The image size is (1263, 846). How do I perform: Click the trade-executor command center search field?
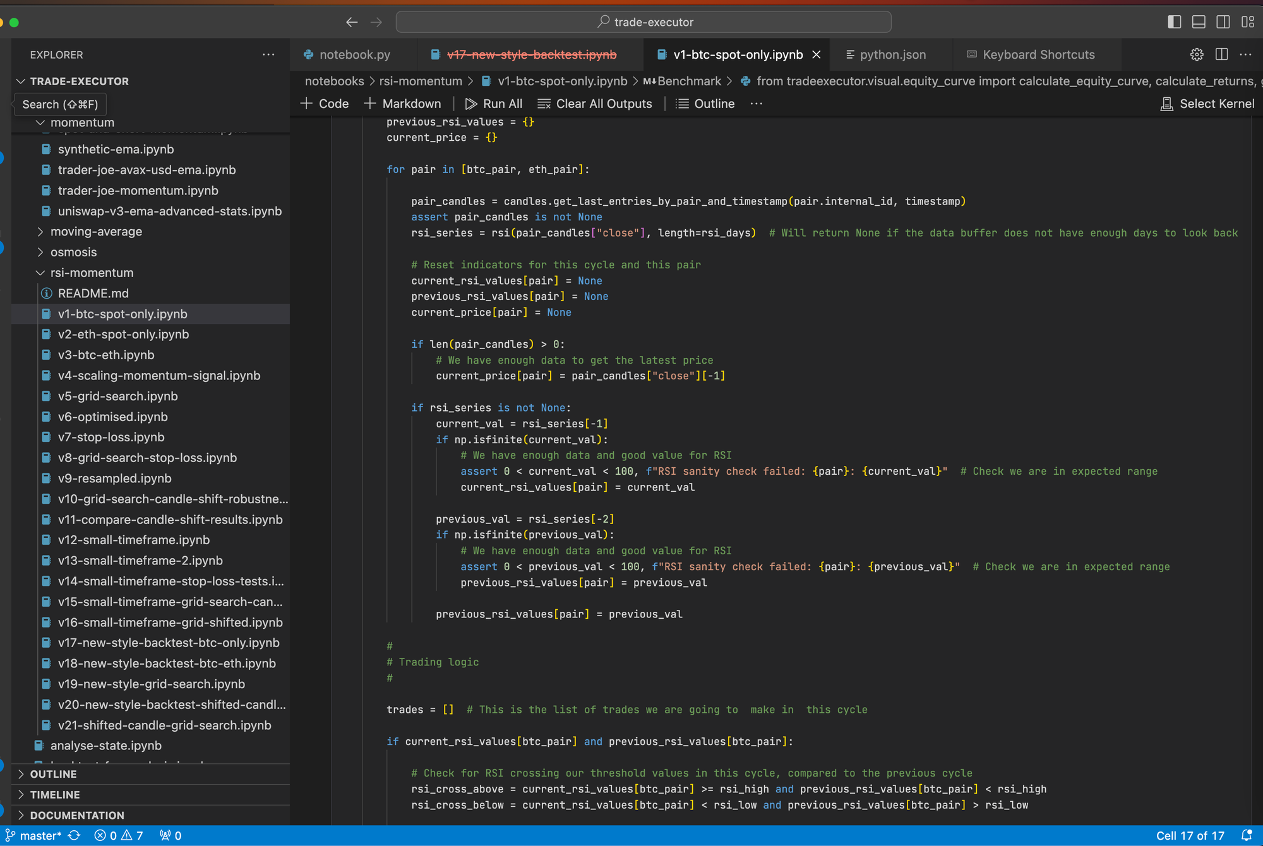click(x=643, y=22)
